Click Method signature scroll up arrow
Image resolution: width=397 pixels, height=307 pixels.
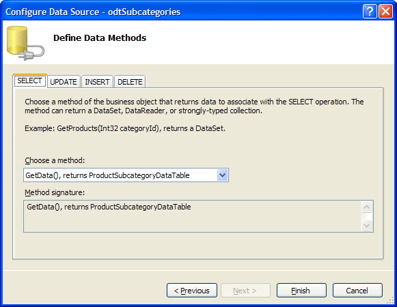367,207
